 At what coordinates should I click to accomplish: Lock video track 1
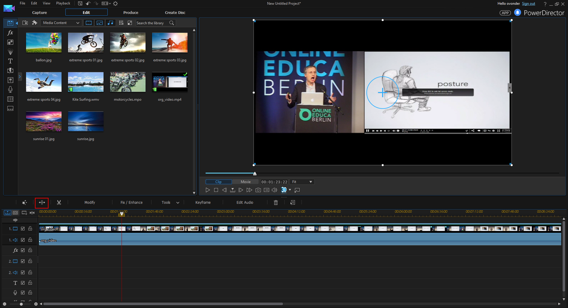[30, 228]
